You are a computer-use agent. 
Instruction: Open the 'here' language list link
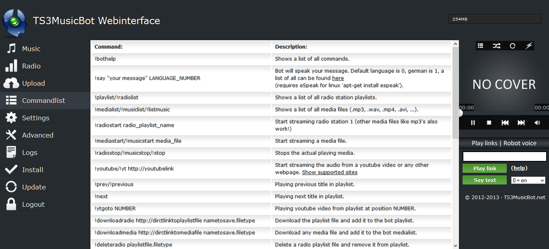pyautogui.click(x=338, y=78)
